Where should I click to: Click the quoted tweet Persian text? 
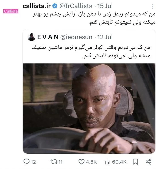91,52
